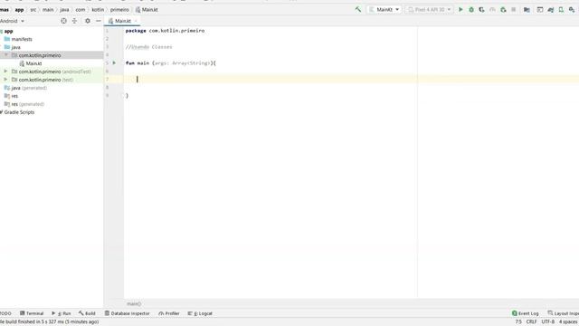Open the Database Inspector tool window
The image size is (579, 326).
coord(128,313)
